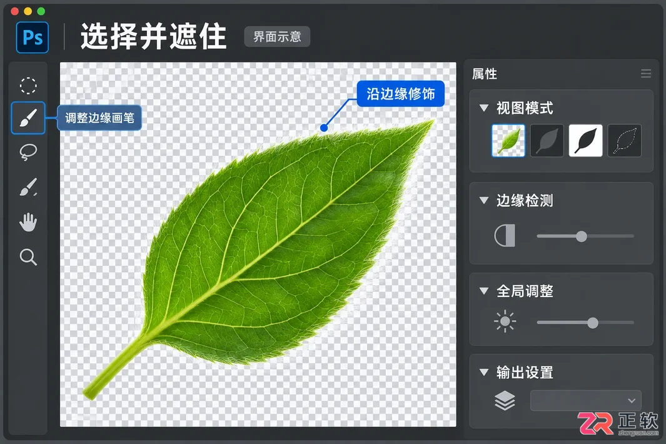Adjust the 全局调整 slider handle
The height and width of the screenshot is (444, 666).
tap(593, 323)
